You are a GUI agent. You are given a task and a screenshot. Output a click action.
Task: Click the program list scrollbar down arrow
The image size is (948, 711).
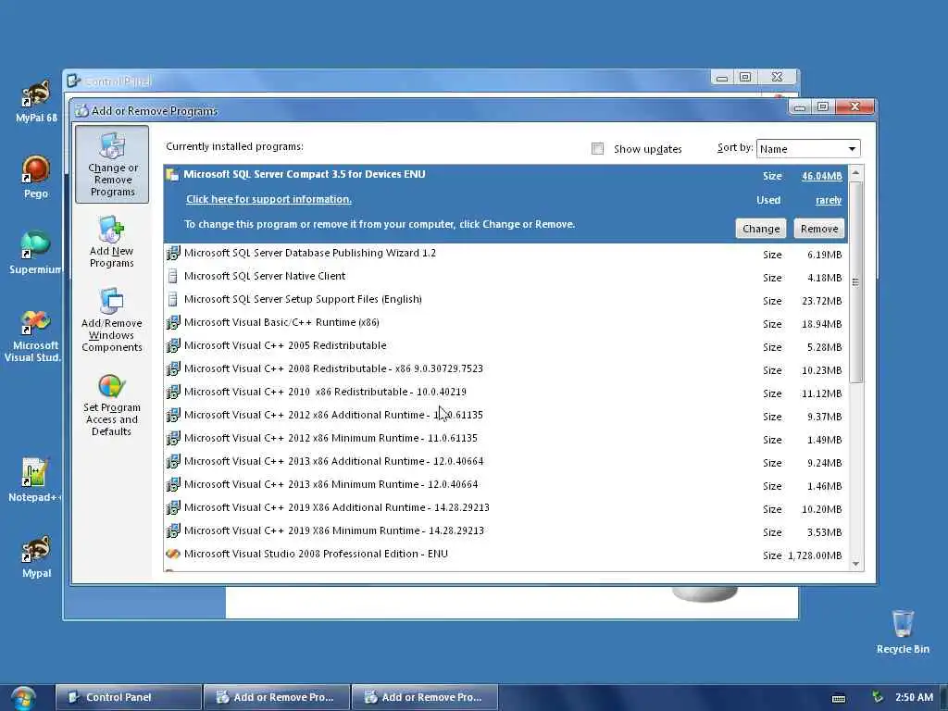click(x=855, y=564)
